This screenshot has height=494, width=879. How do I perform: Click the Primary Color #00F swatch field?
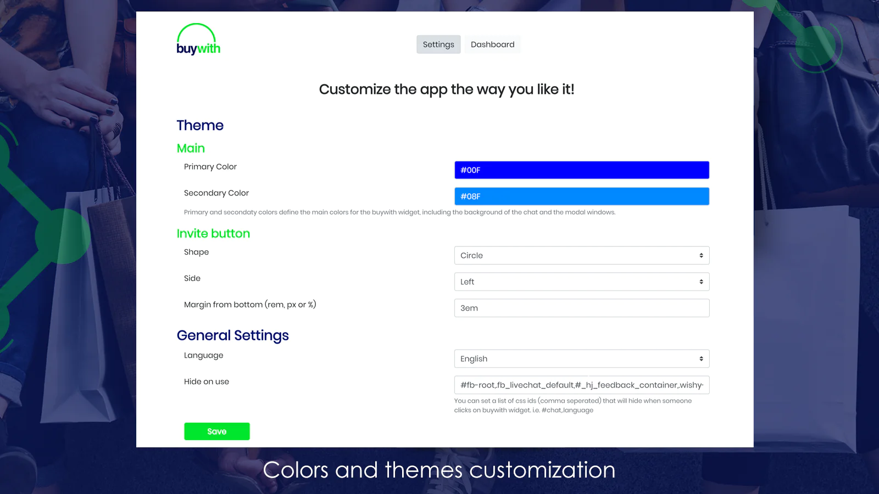tap(582, 170)
